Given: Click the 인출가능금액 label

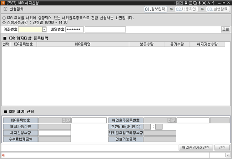Looking at the screenshot, I should [x=126, y=139].
